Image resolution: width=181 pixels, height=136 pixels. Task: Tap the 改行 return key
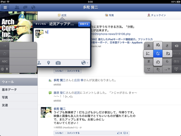(x=176, y=61)
